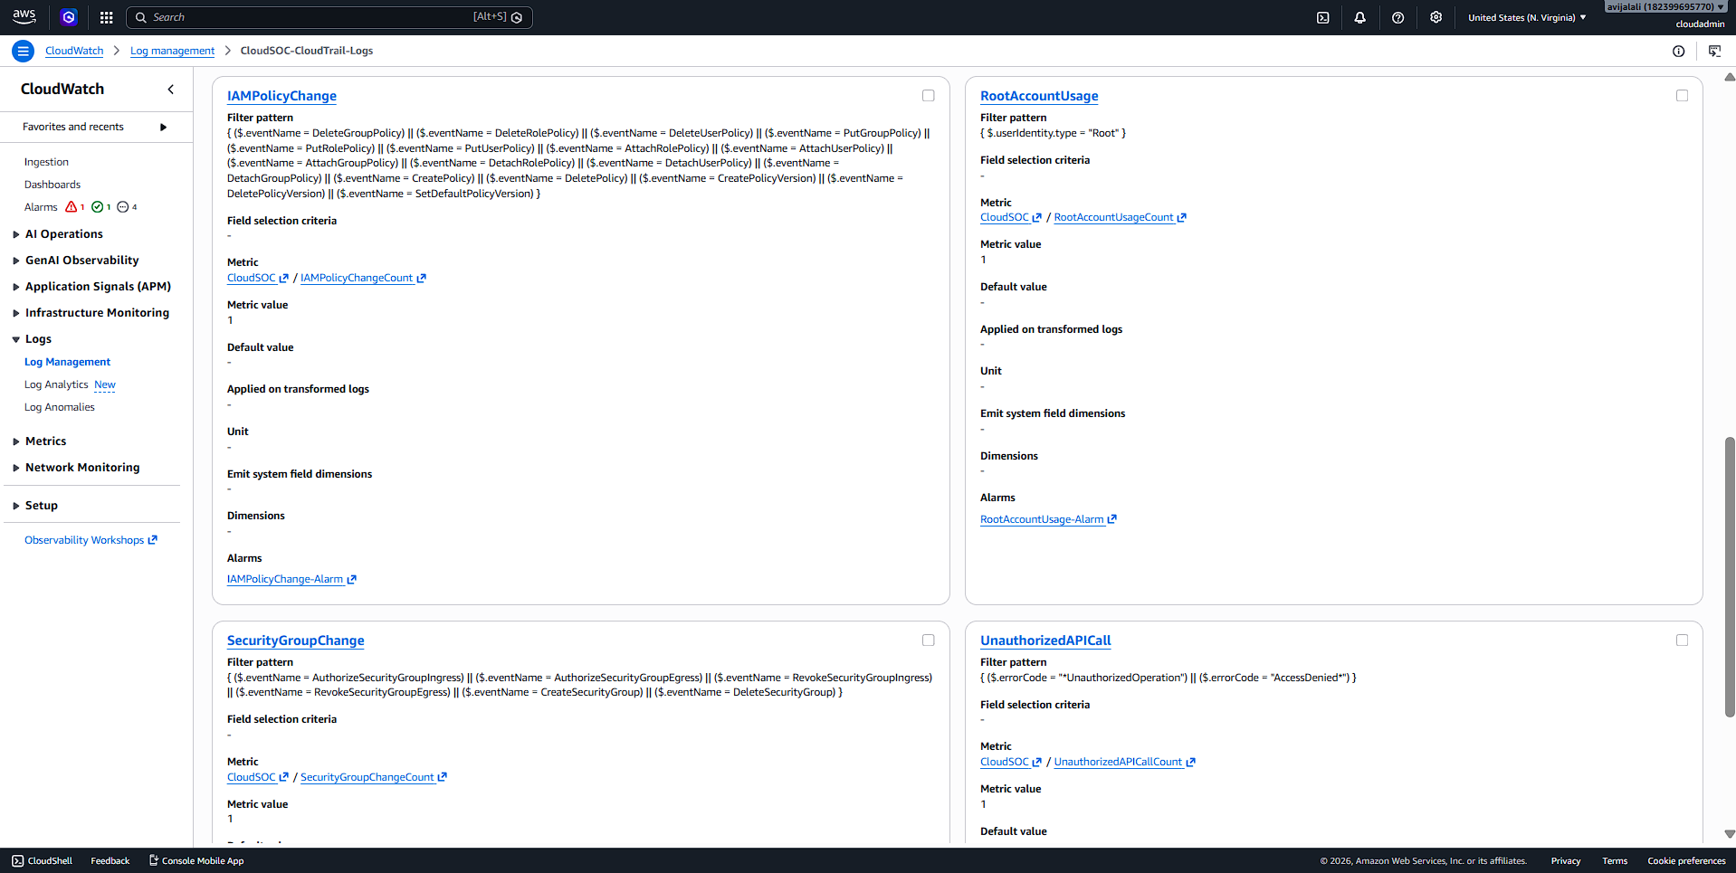Viewport: 1736px width, 873px height.
Task: Click the scrollbar down arrow
Action: click(x=1730, y=834)
